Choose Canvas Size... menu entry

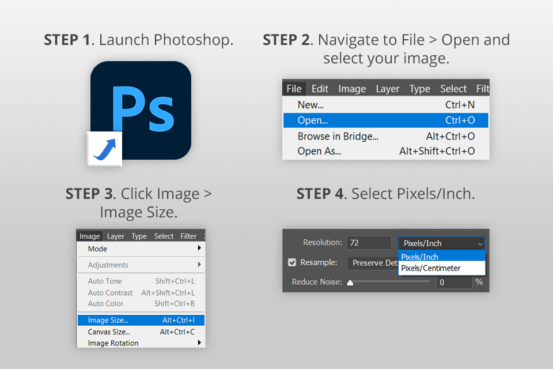point(141,332)
